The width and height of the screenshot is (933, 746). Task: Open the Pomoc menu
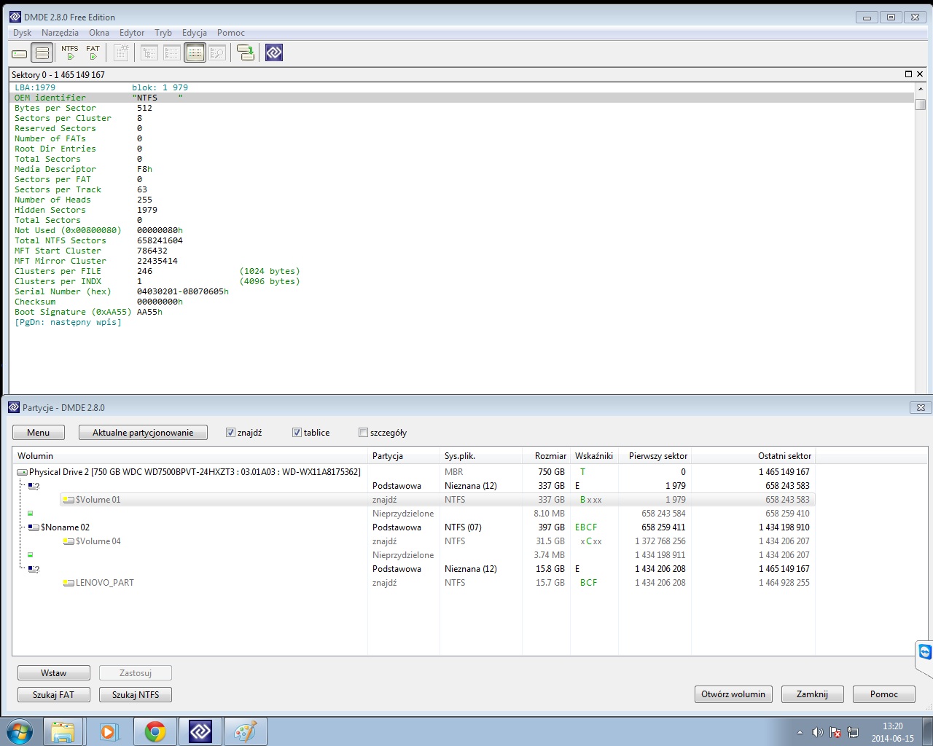(231, 33)
